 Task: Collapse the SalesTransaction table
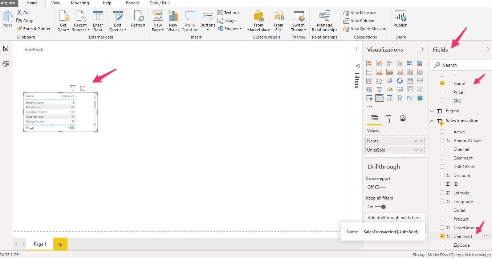(432, 121)
